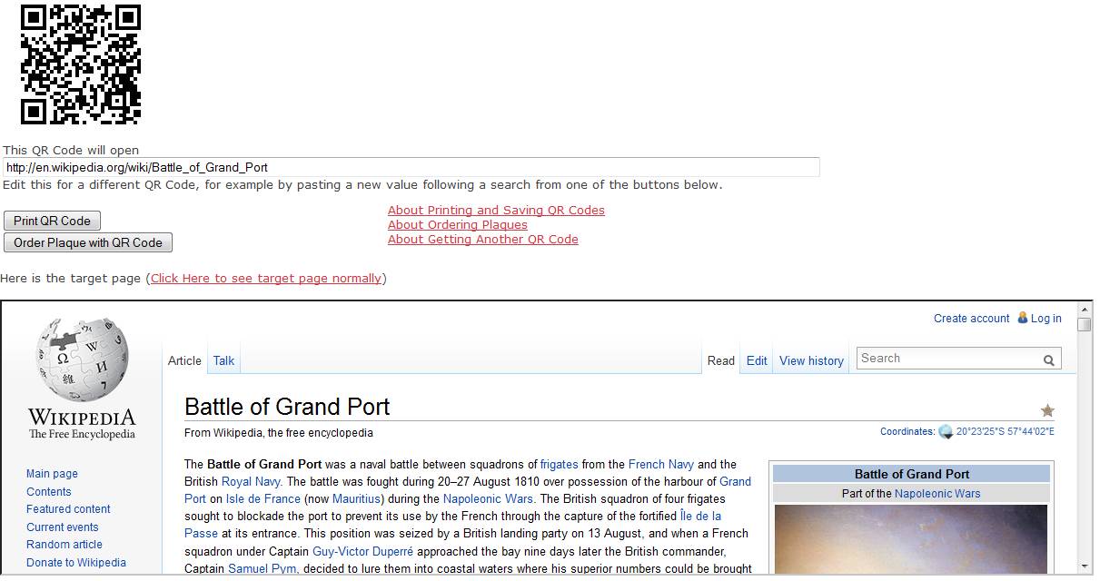
Task: Follow the Guy-Victor Duperré link
Action: point(362,551)
